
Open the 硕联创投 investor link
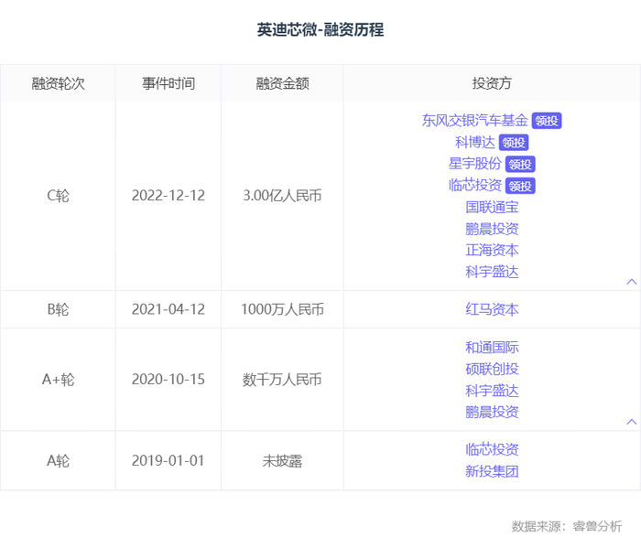tap(492, 369)
